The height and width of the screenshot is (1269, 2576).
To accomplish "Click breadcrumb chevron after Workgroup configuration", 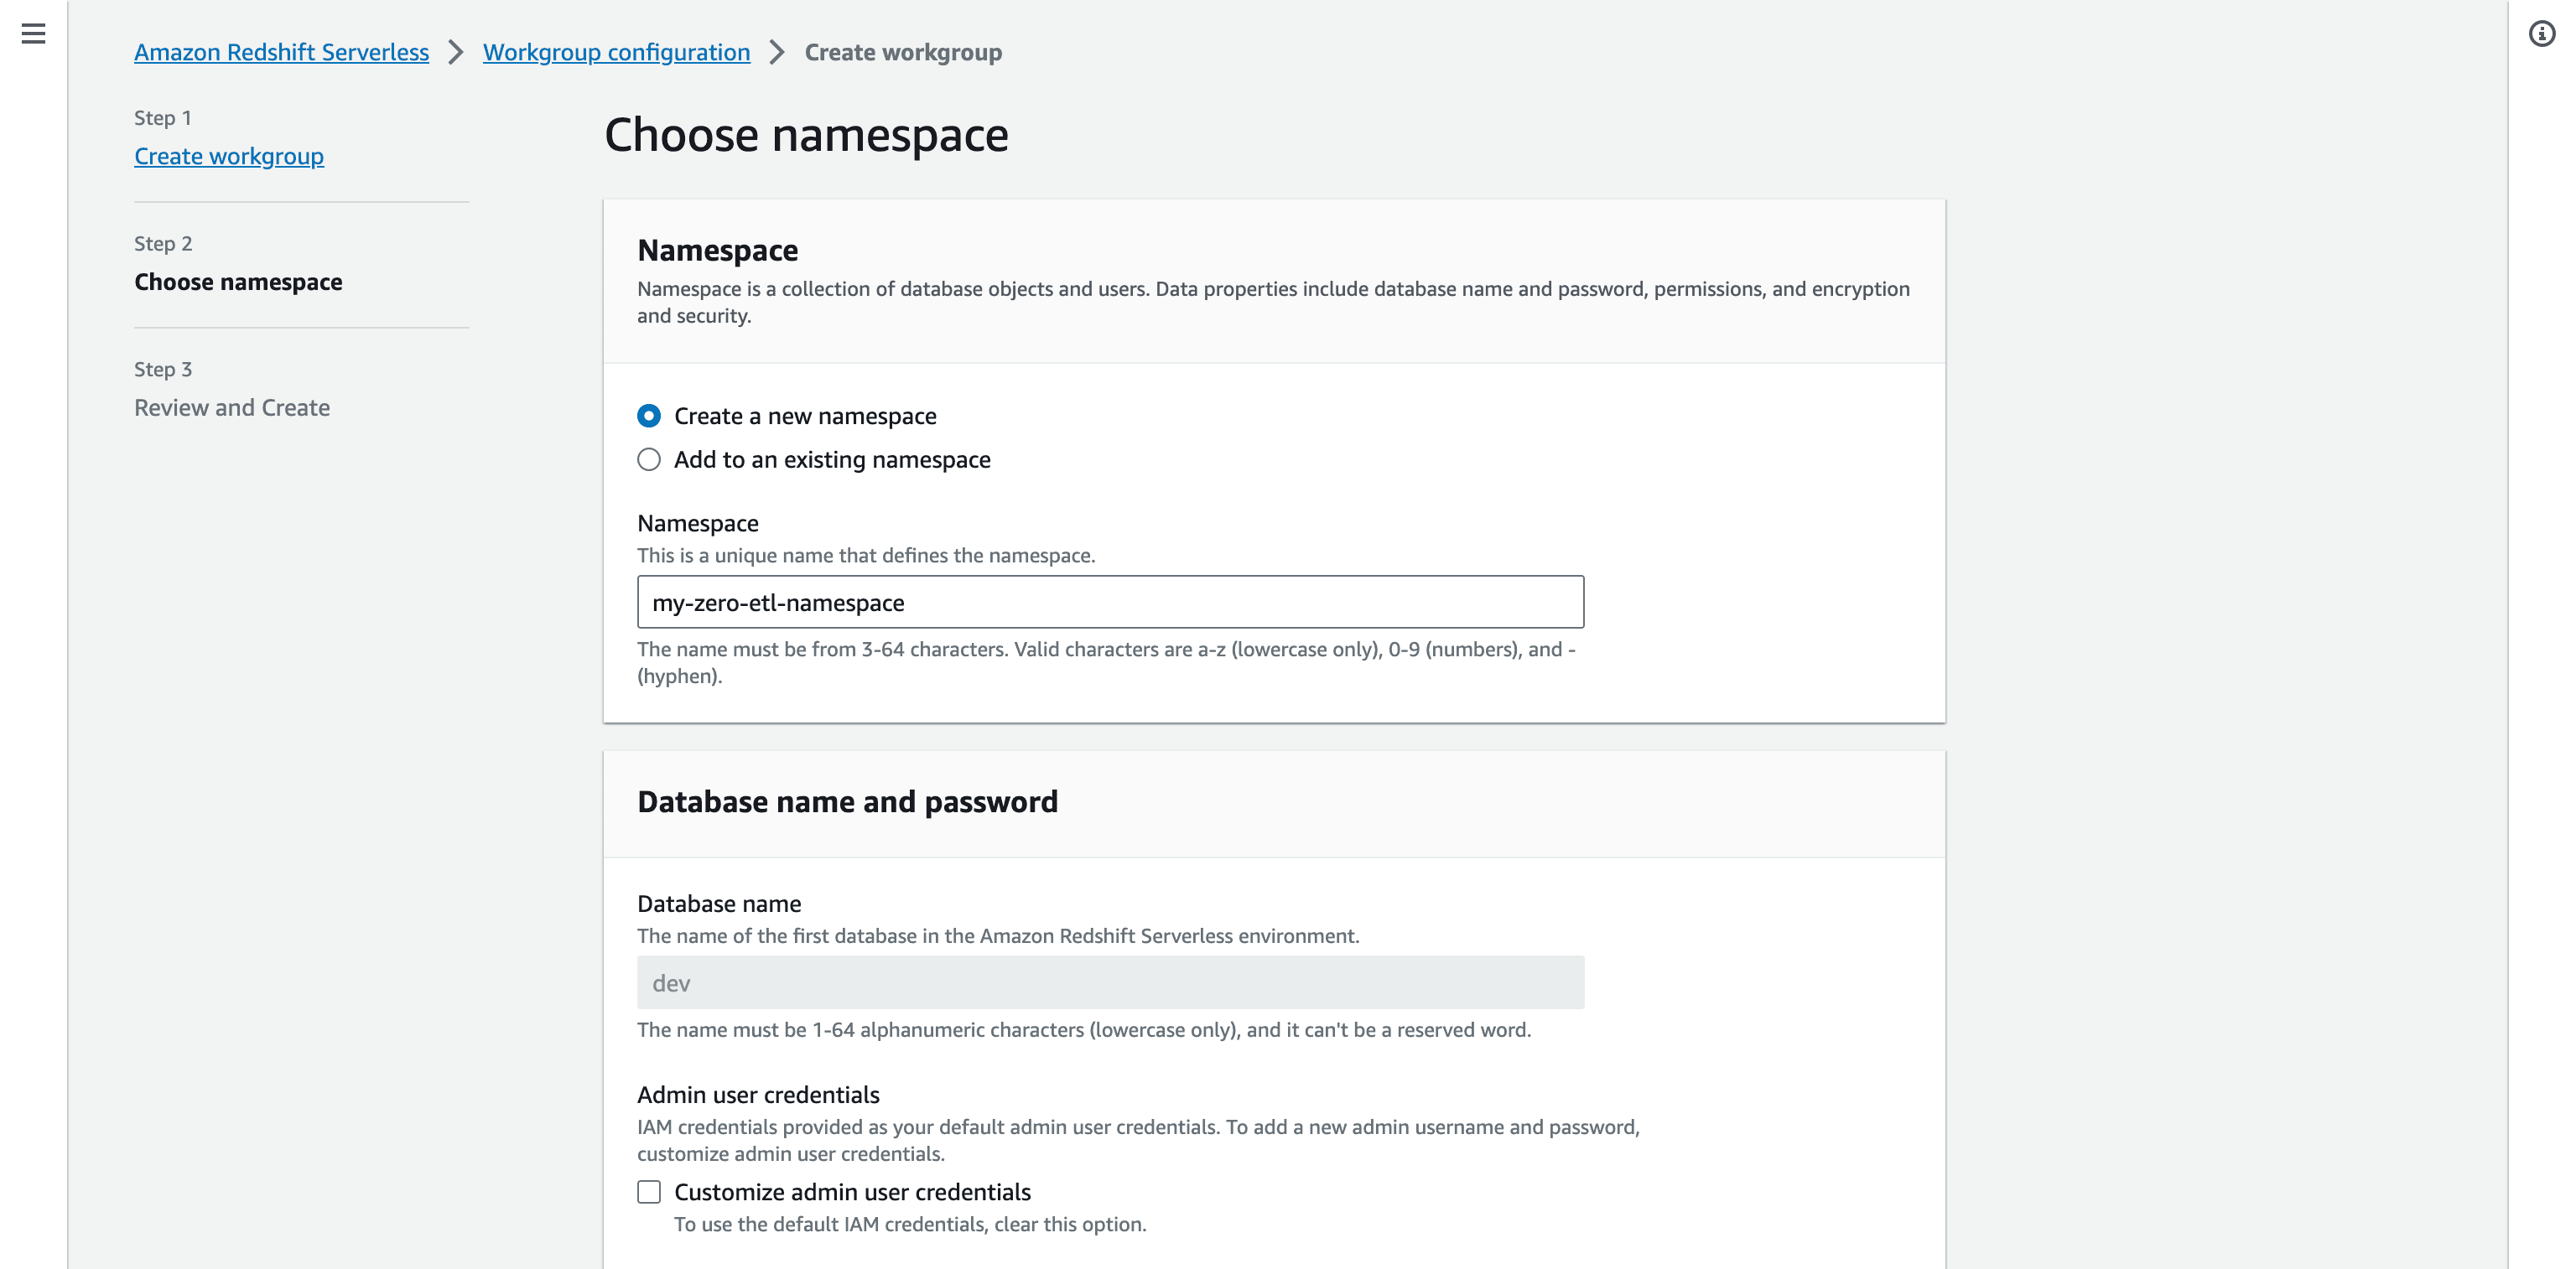I will coord(777,52).
